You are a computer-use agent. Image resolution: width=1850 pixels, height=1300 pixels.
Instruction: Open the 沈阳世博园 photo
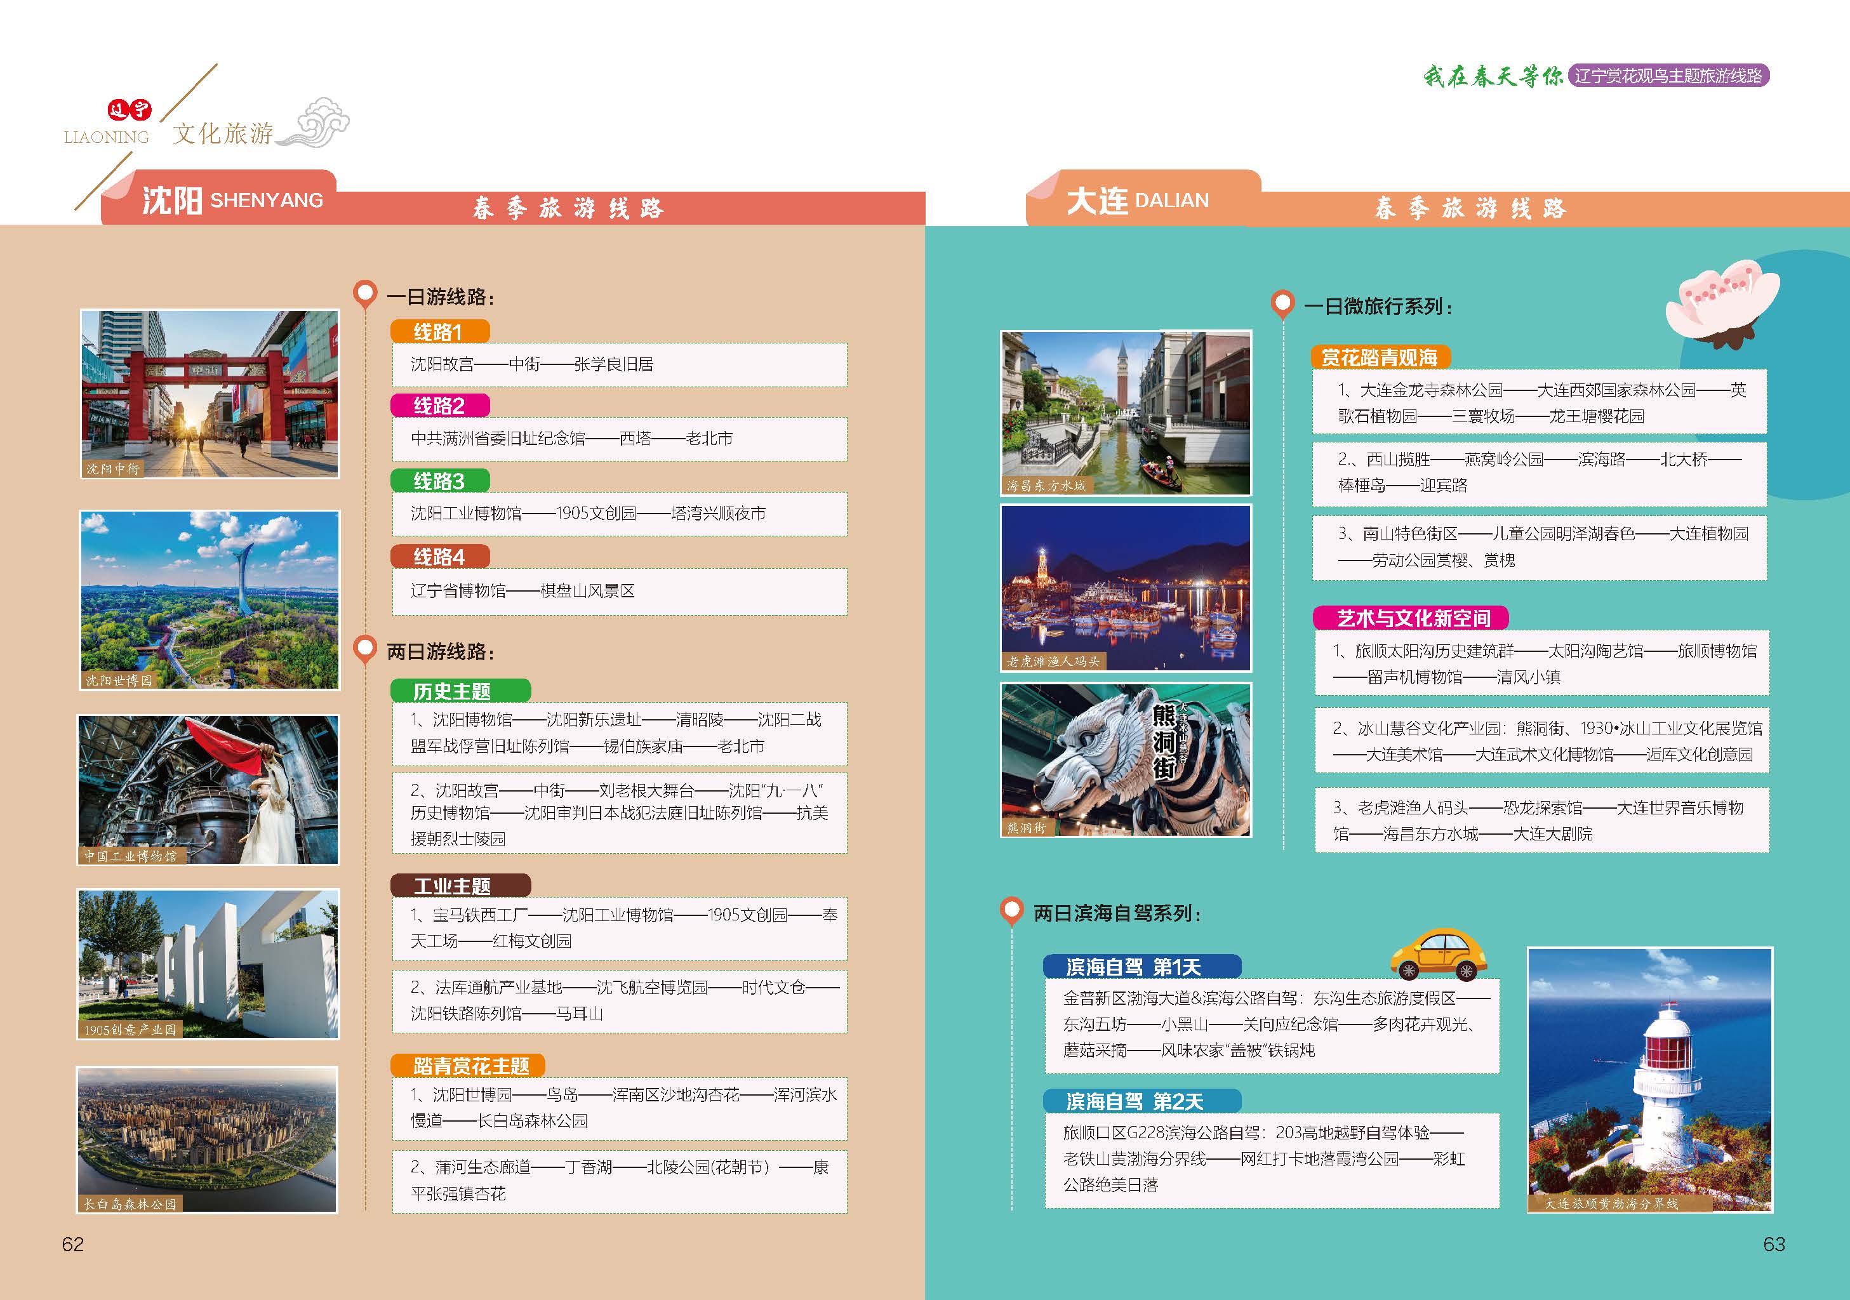click(x=210, y=600)
